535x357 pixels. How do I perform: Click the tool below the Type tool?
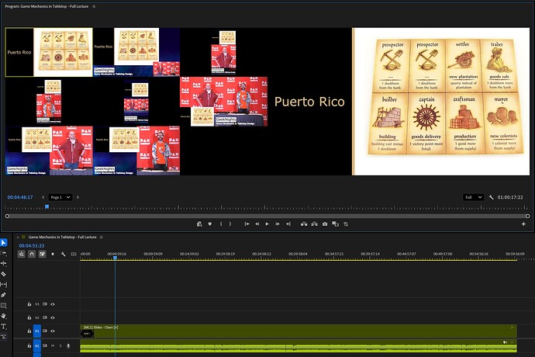pyautogui.click(x=3, y=337)
